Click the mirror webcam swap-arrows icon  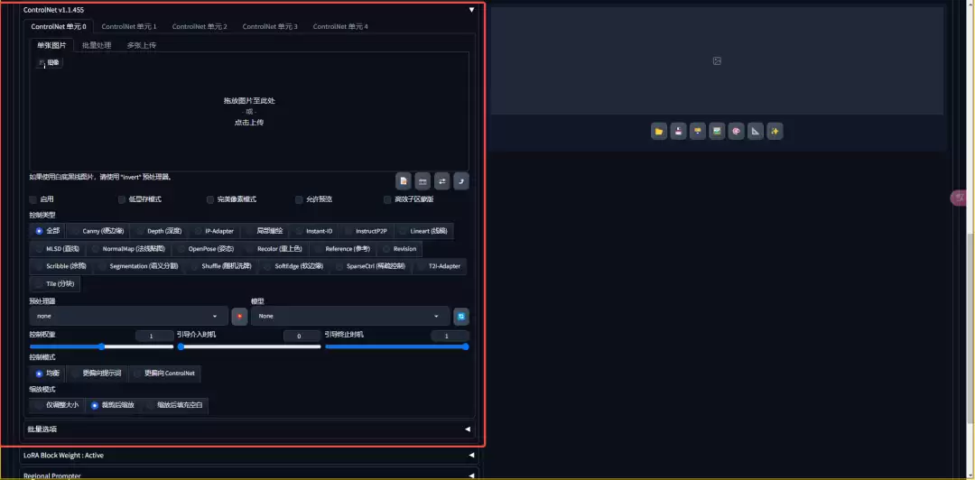(x=442, y=181)
